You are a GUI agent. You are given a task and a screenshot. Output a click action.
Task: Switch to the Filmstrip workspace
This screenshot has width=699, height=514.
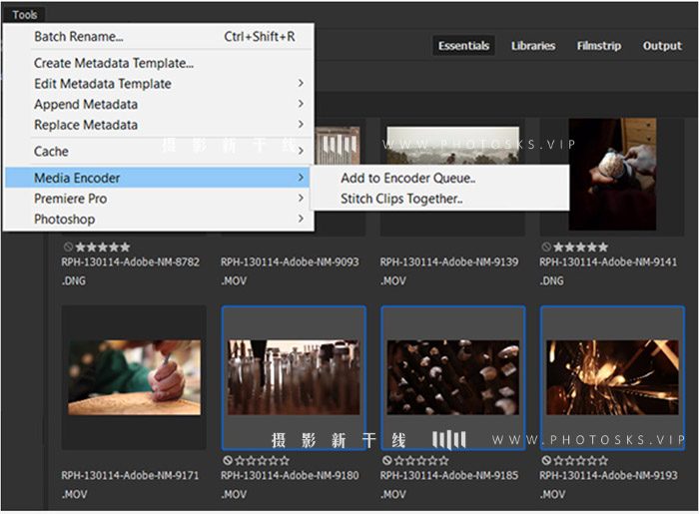(x=599, y=46)
